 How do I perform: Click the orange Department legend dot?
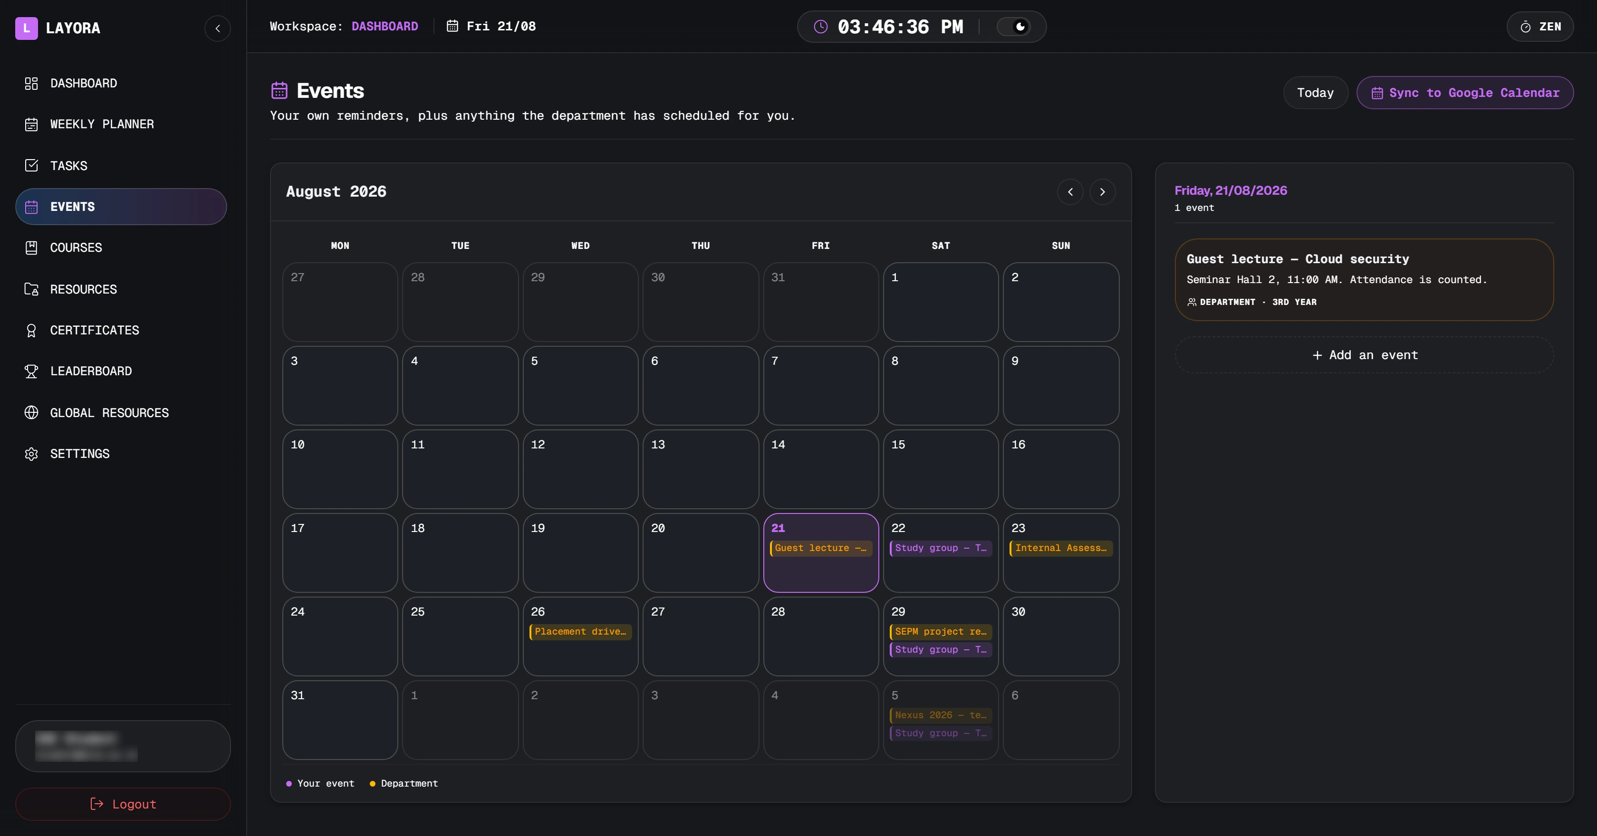373,784
